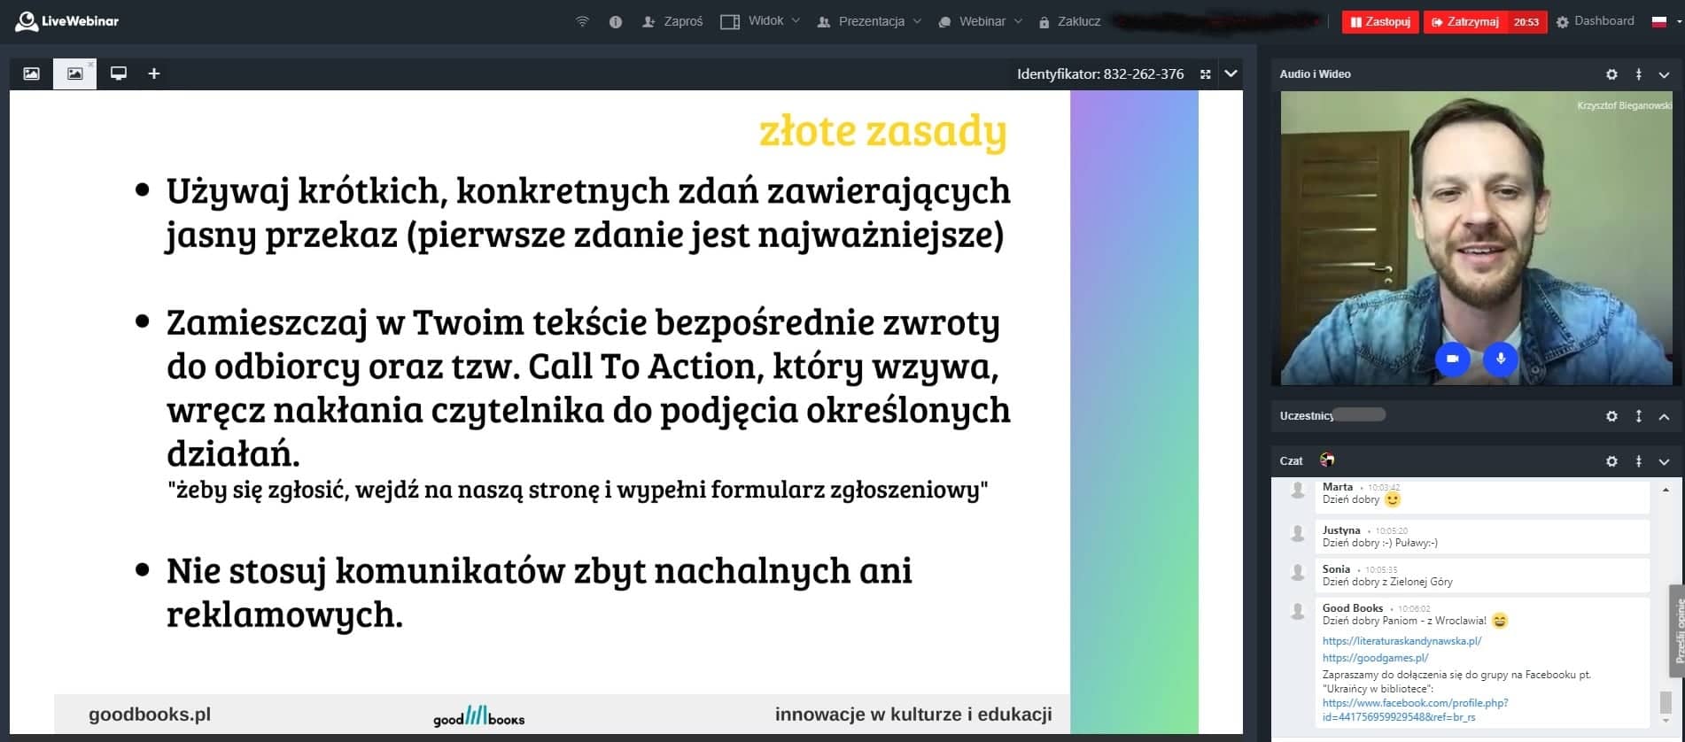Viewport: 1685px width, 742px height.
Task: Open Dashboard in the top bar
Action: point(1596,21)
